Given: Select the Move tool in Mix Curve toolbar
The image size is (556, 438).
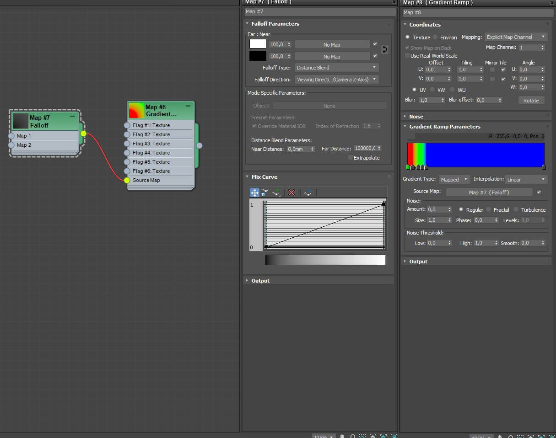Looking at the screenshot, I should [x=254, y=192].
